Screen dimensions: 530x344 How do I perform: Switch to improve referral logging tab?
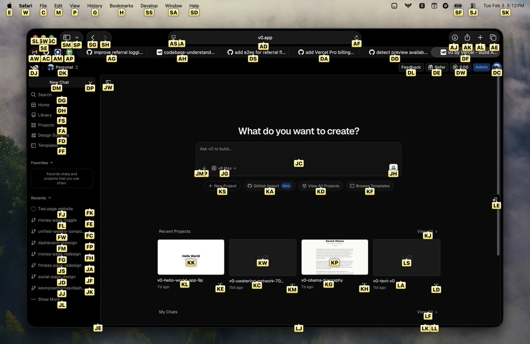pos(114,52)
